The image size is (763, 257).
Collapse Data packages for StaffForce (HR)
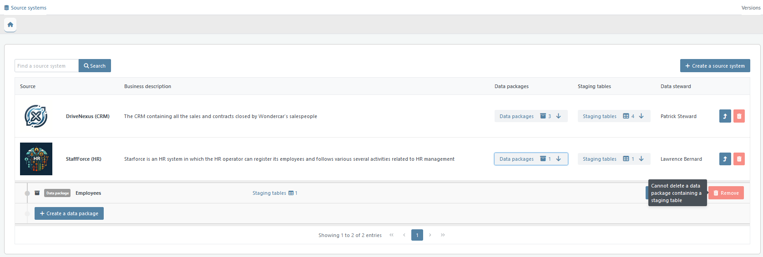(x=531, y=159)
